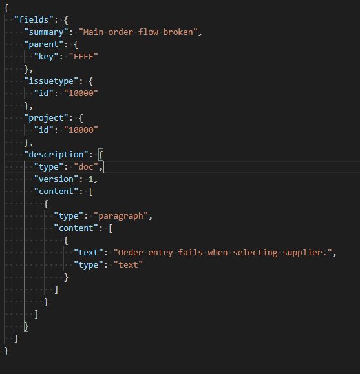Click the "content" key below version
The image size is (360, 374).
(x=56, y=192)
